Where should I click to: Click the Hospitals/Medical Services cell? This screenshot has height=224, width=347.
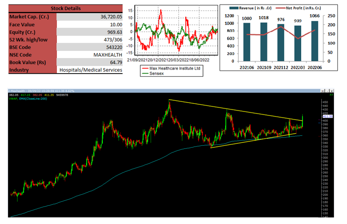91,70
